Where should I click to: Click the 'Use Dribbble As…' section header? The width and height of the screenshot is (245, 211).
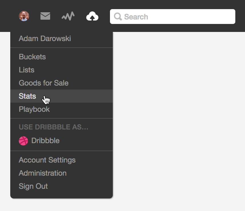tap(54, 127)
